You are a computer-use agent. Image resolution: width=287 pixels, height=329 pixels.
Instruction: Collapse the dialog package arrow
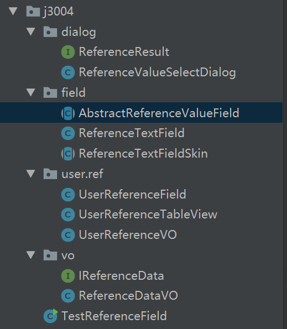pos(31,32)
